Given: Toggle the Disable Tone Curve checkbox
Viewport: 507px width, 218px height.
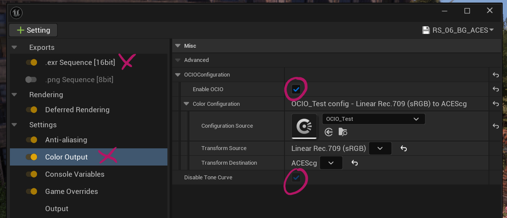Looking at the screenshot, I should click(x=296, y=178).
